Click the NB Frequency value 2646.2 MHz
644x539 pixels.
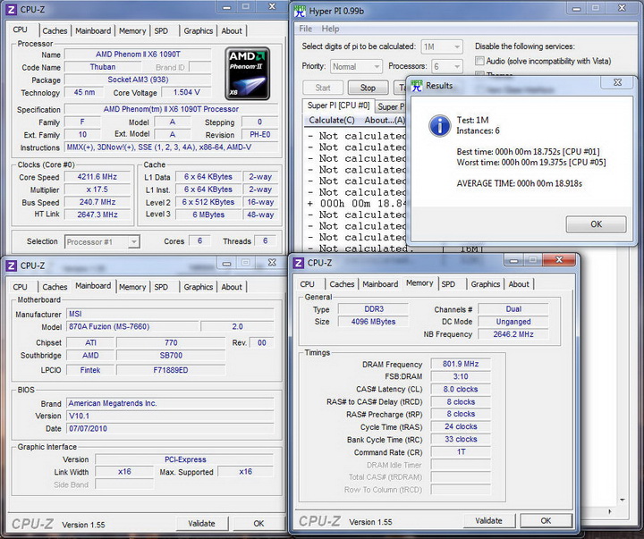click(513, 334)
